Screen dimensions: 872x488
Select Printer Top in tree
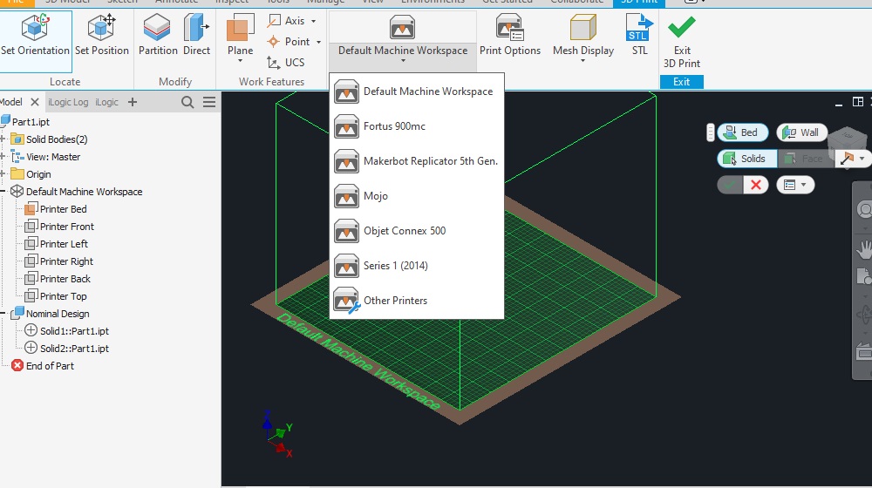[x=63, y=297]
